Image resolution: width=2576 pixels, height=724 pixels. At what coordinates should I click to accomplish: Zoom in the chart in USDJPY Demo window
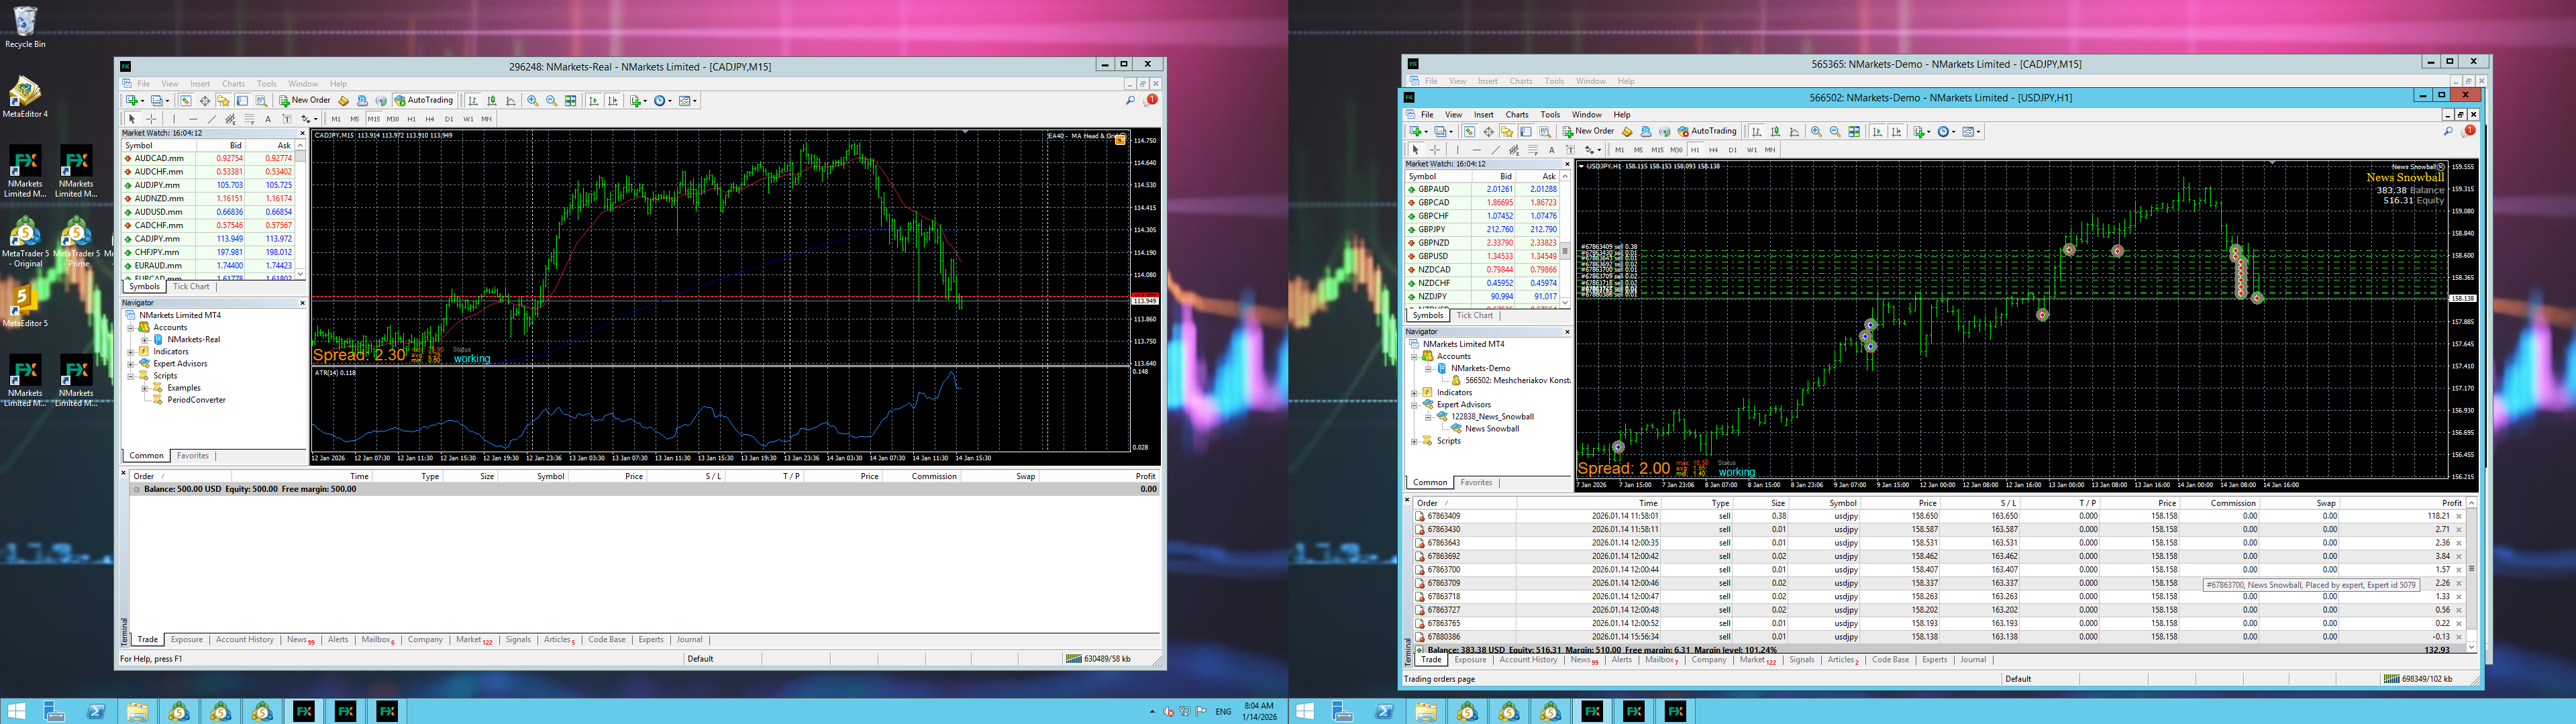tap(1817, 132)
